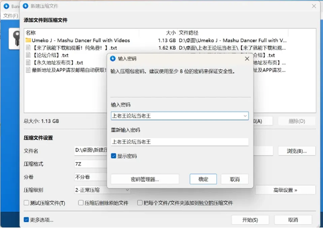Close the 新建压缩文件 window
Screen dimensions: 323x228
click(x=314, y=6)
